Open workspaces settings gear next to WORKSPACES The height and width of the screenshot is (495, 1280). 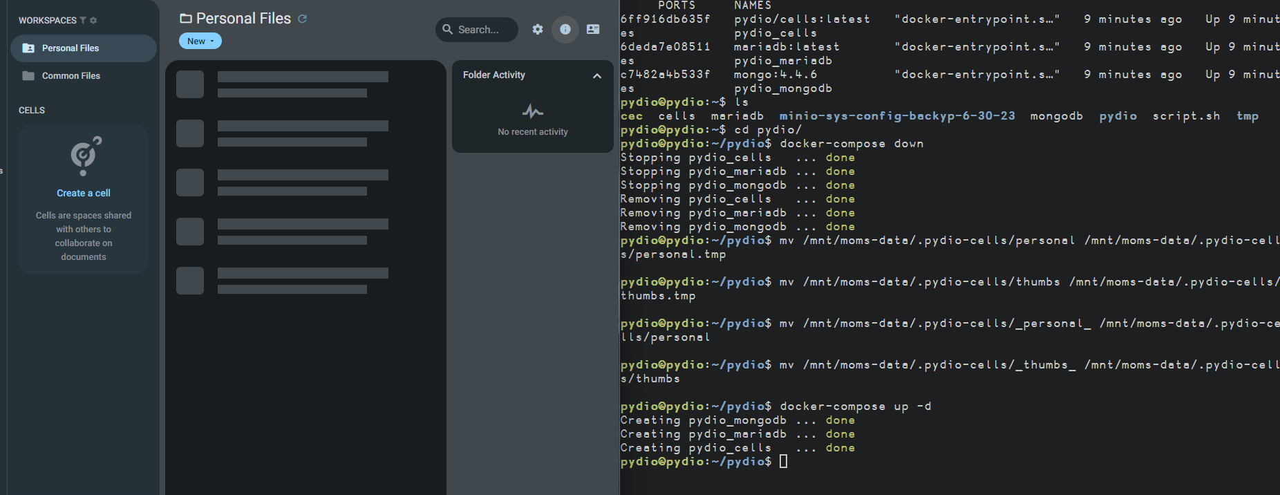pos(93,21)
